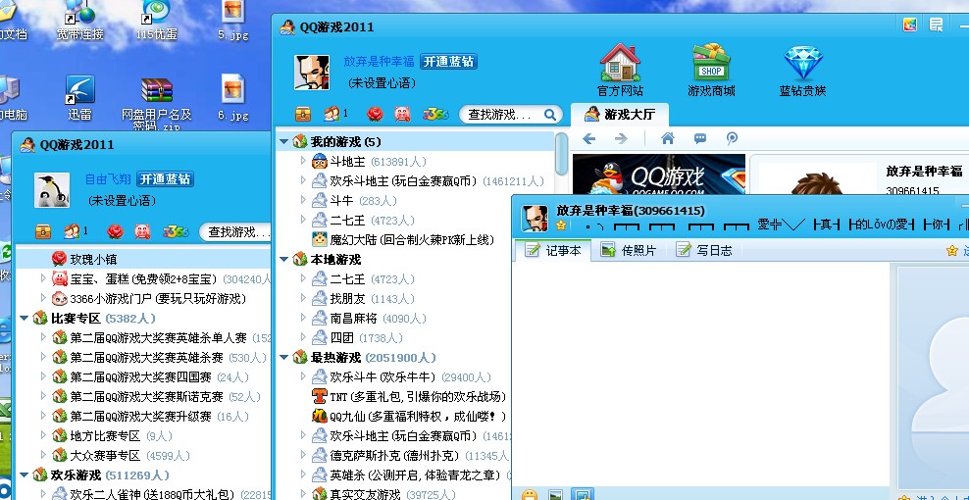The height and width of the screenshot is (500, 969).
Task: Switch to 传照片 tab
Action: (x=629, y=250)
